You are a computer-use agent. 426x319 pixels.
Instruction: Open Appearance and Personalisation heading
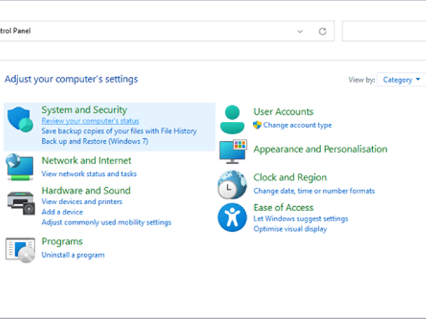click(x=321, y=149)
